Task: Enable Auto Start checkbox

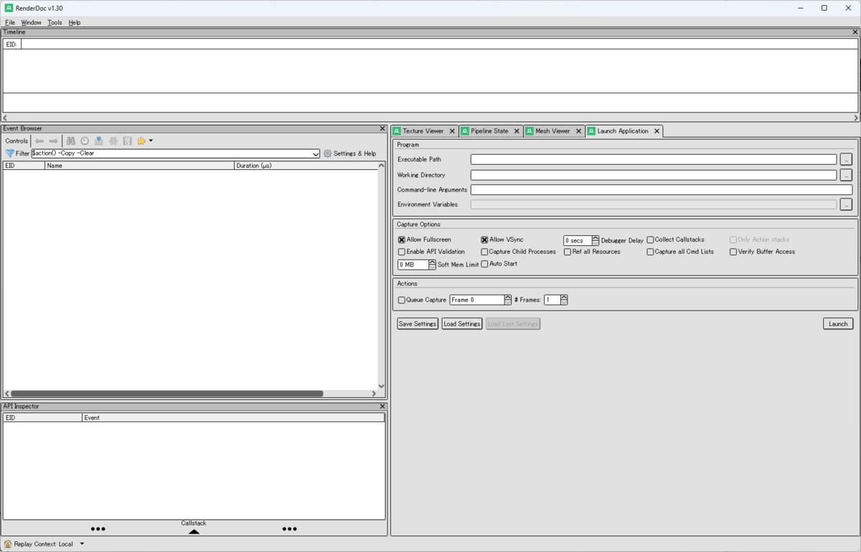Action: [484, 264]
